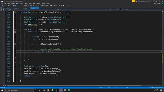This screenshot has width=164, height=92.
Task: Click the editor split handle above the scrollbar
Action: (163, 12)
